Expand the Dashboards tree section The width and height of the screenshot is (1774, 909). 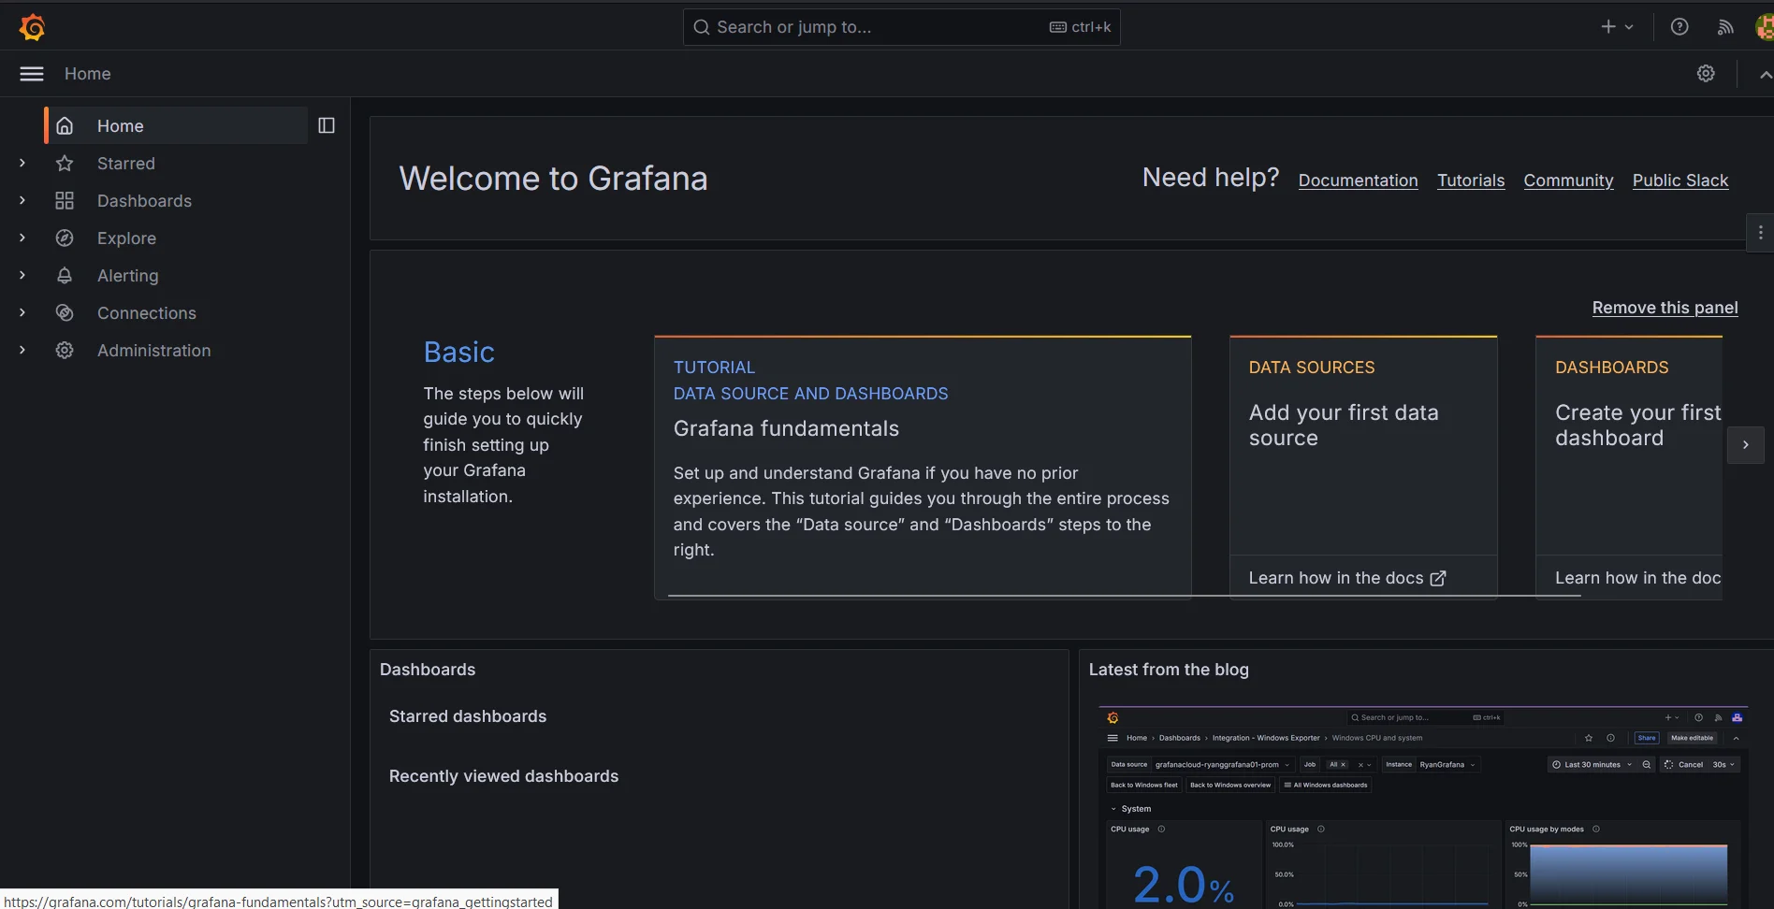22,200
